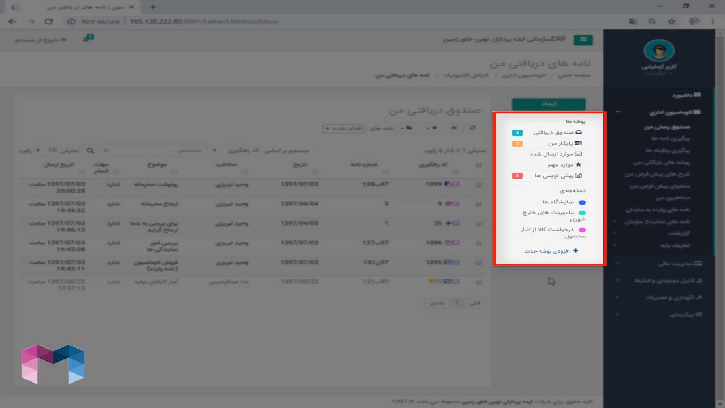Click the magnifier search button
Viewport: 725px width, 408px height.
(91, 151)
